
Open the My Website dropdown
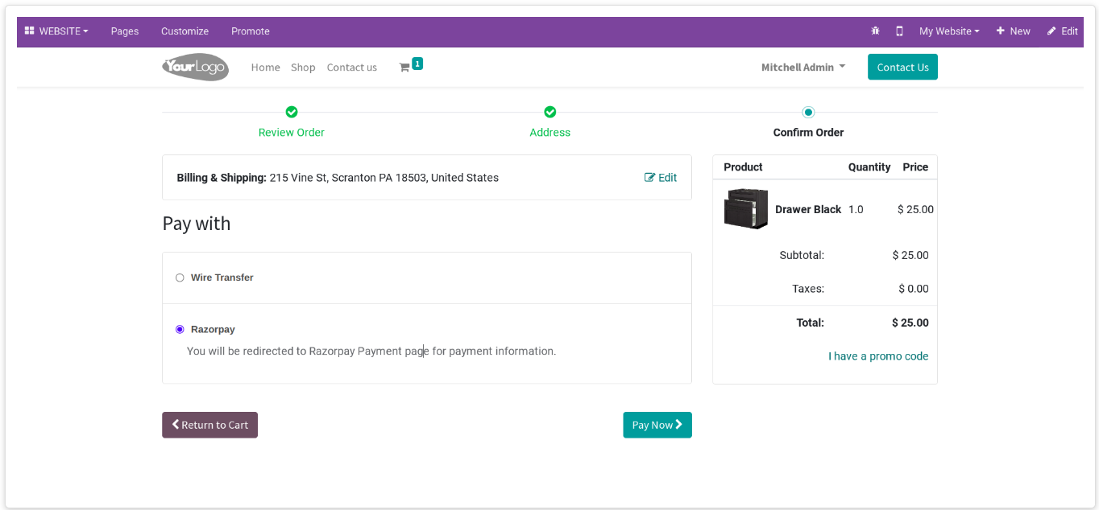949,31
